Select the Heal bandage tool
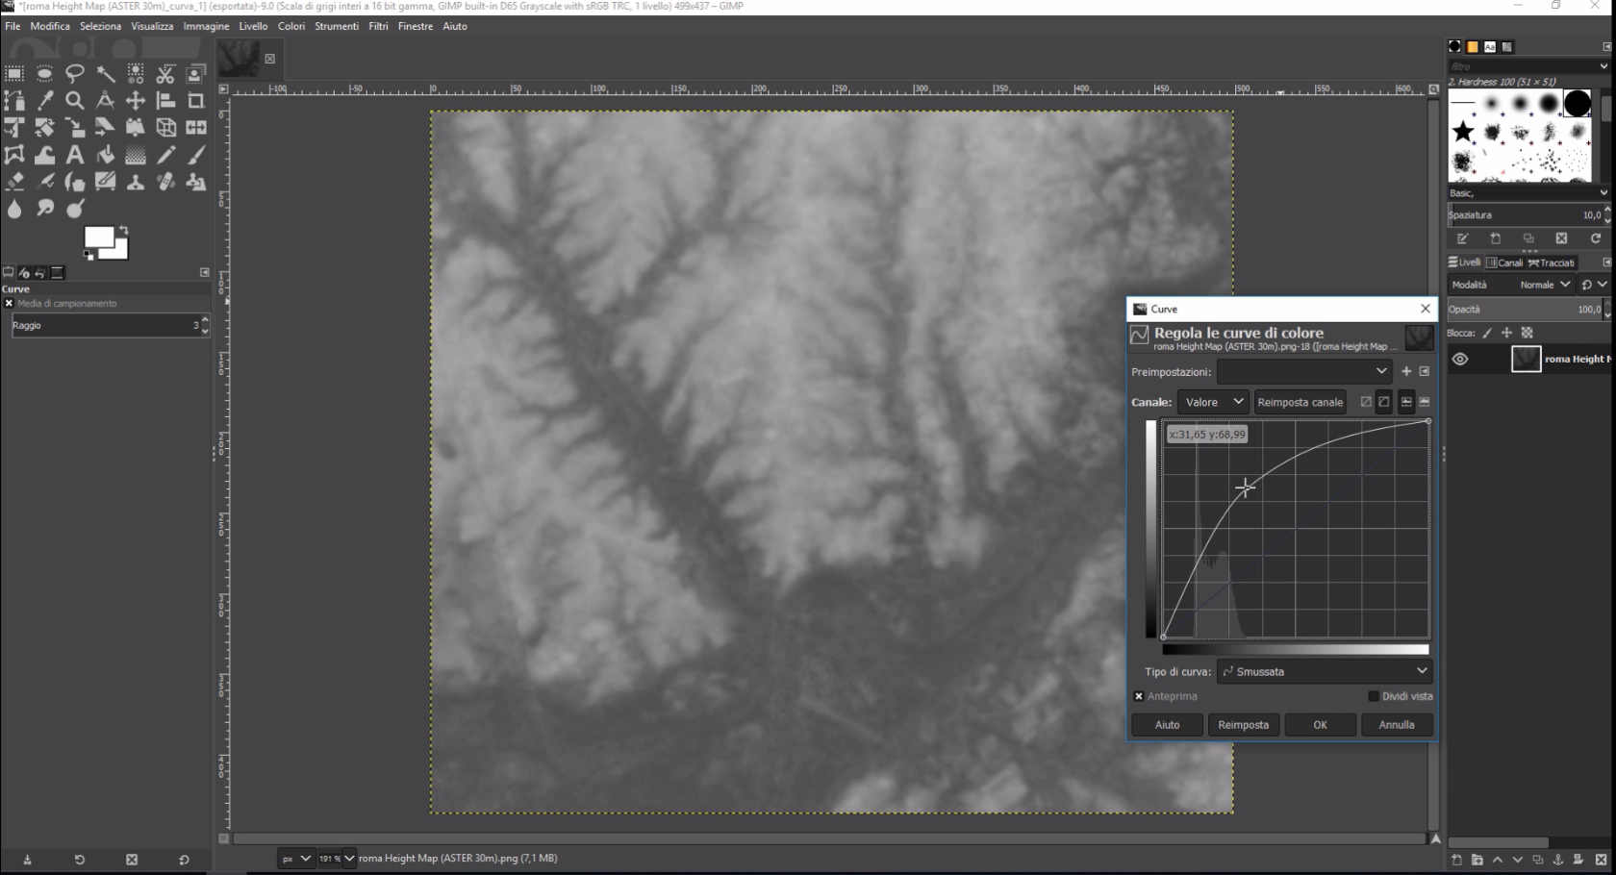This screenshot has height=875, width=1616. (165, 182)
